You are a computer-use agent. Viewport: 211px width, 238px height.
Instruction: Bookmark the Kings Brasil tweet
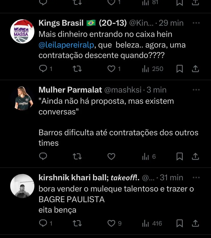point(180,69)
